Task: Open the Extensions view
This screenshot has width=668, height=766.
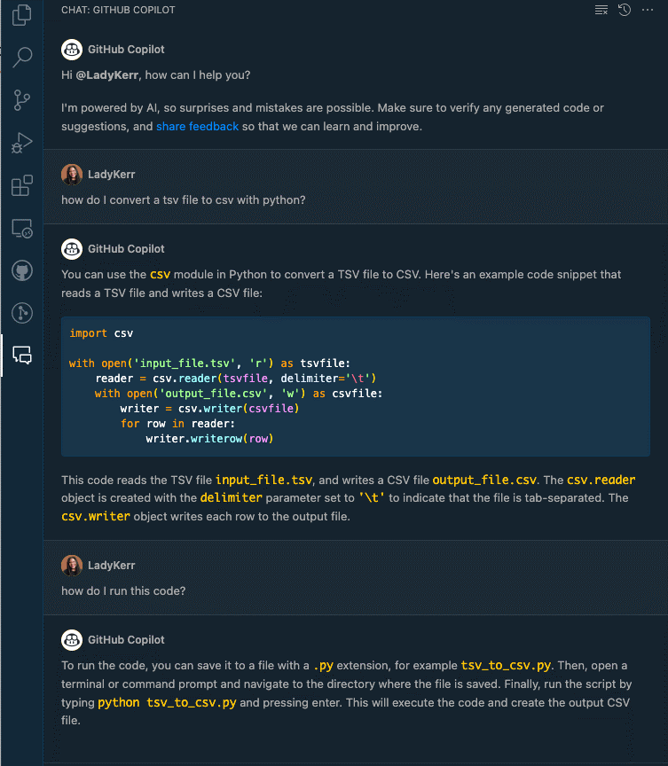Action: click(21, 184)
